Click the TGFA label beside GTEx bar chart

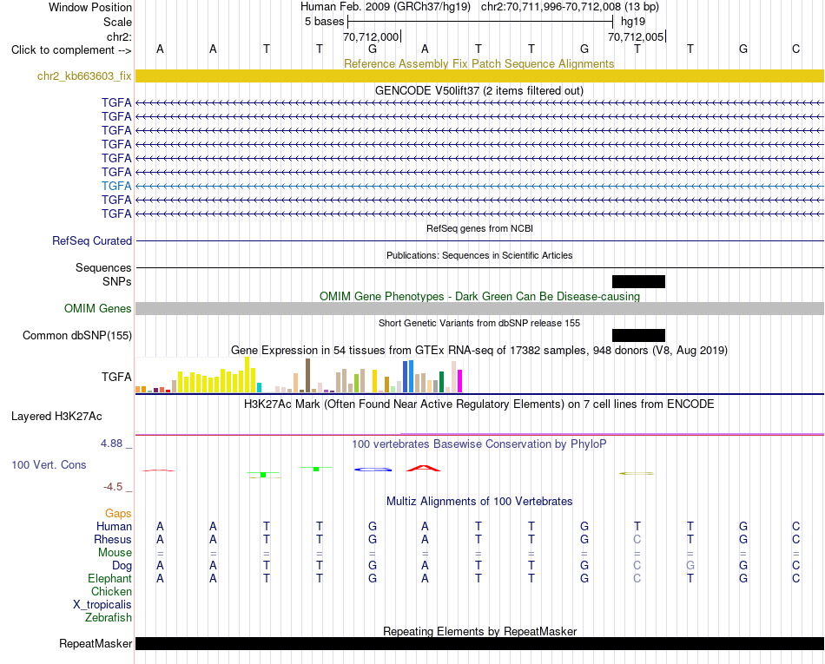[116, 377]
